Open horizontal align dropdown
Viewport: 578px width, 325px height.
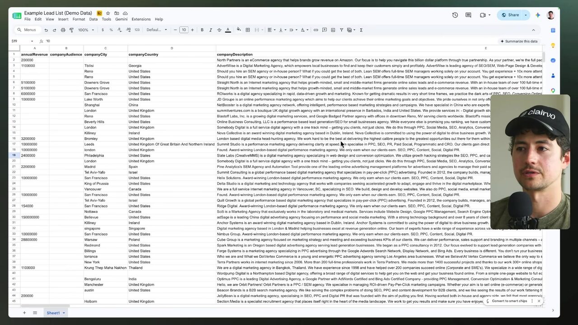(x=271, y=30)
